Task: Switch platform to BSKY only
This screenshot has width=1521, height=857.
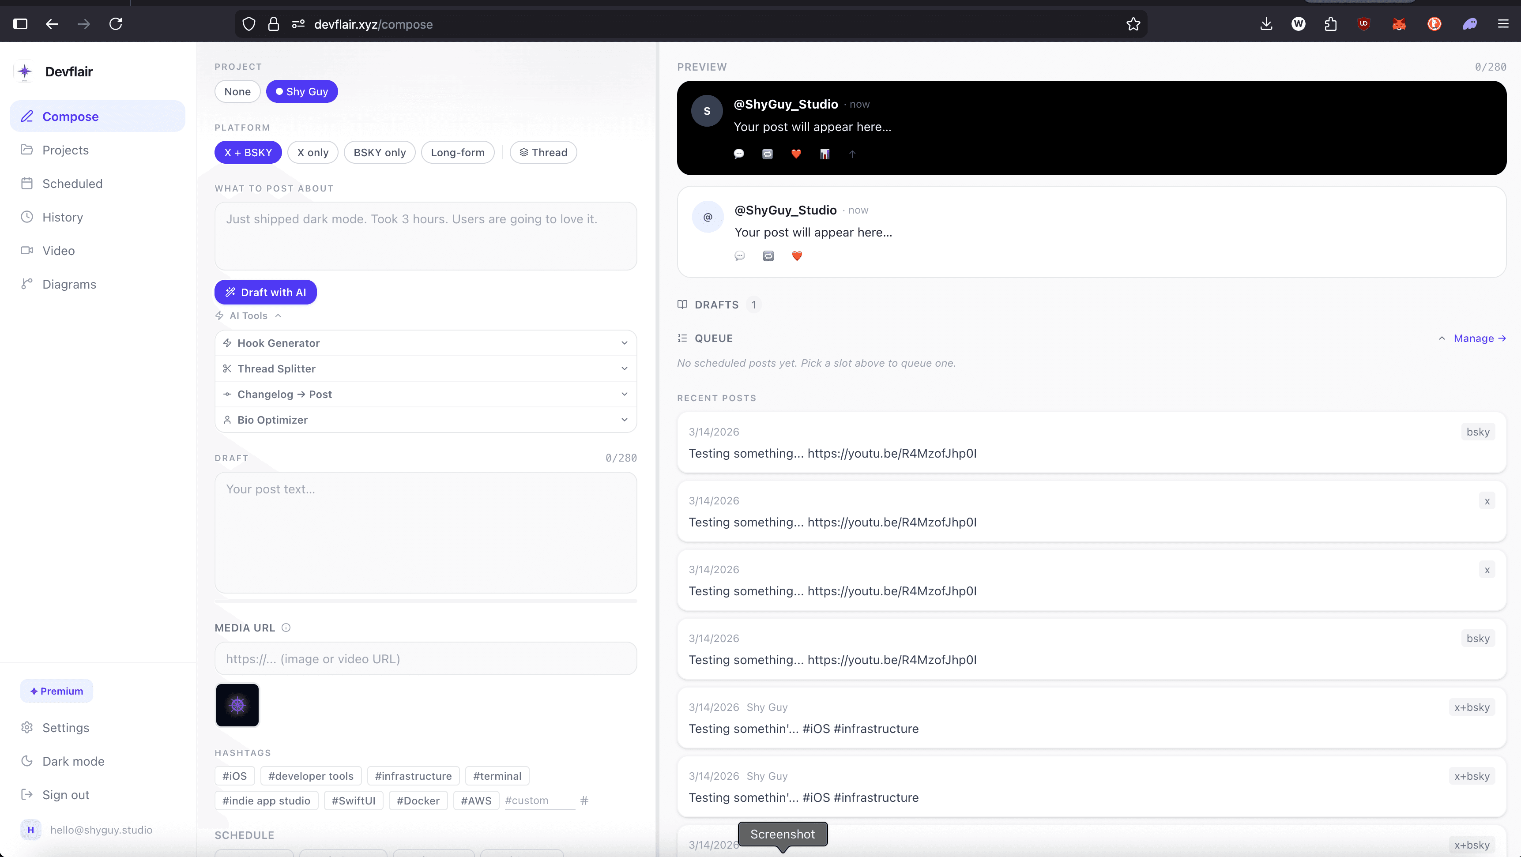Action: [379, 152]
